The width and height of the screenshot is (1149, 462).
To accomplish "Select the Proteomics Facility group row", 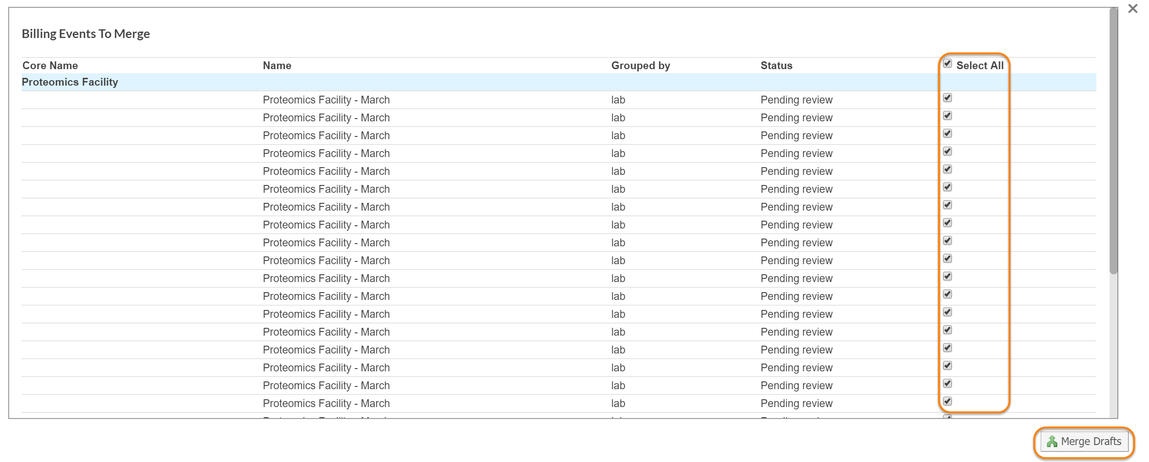I will (x=70, y=82).
